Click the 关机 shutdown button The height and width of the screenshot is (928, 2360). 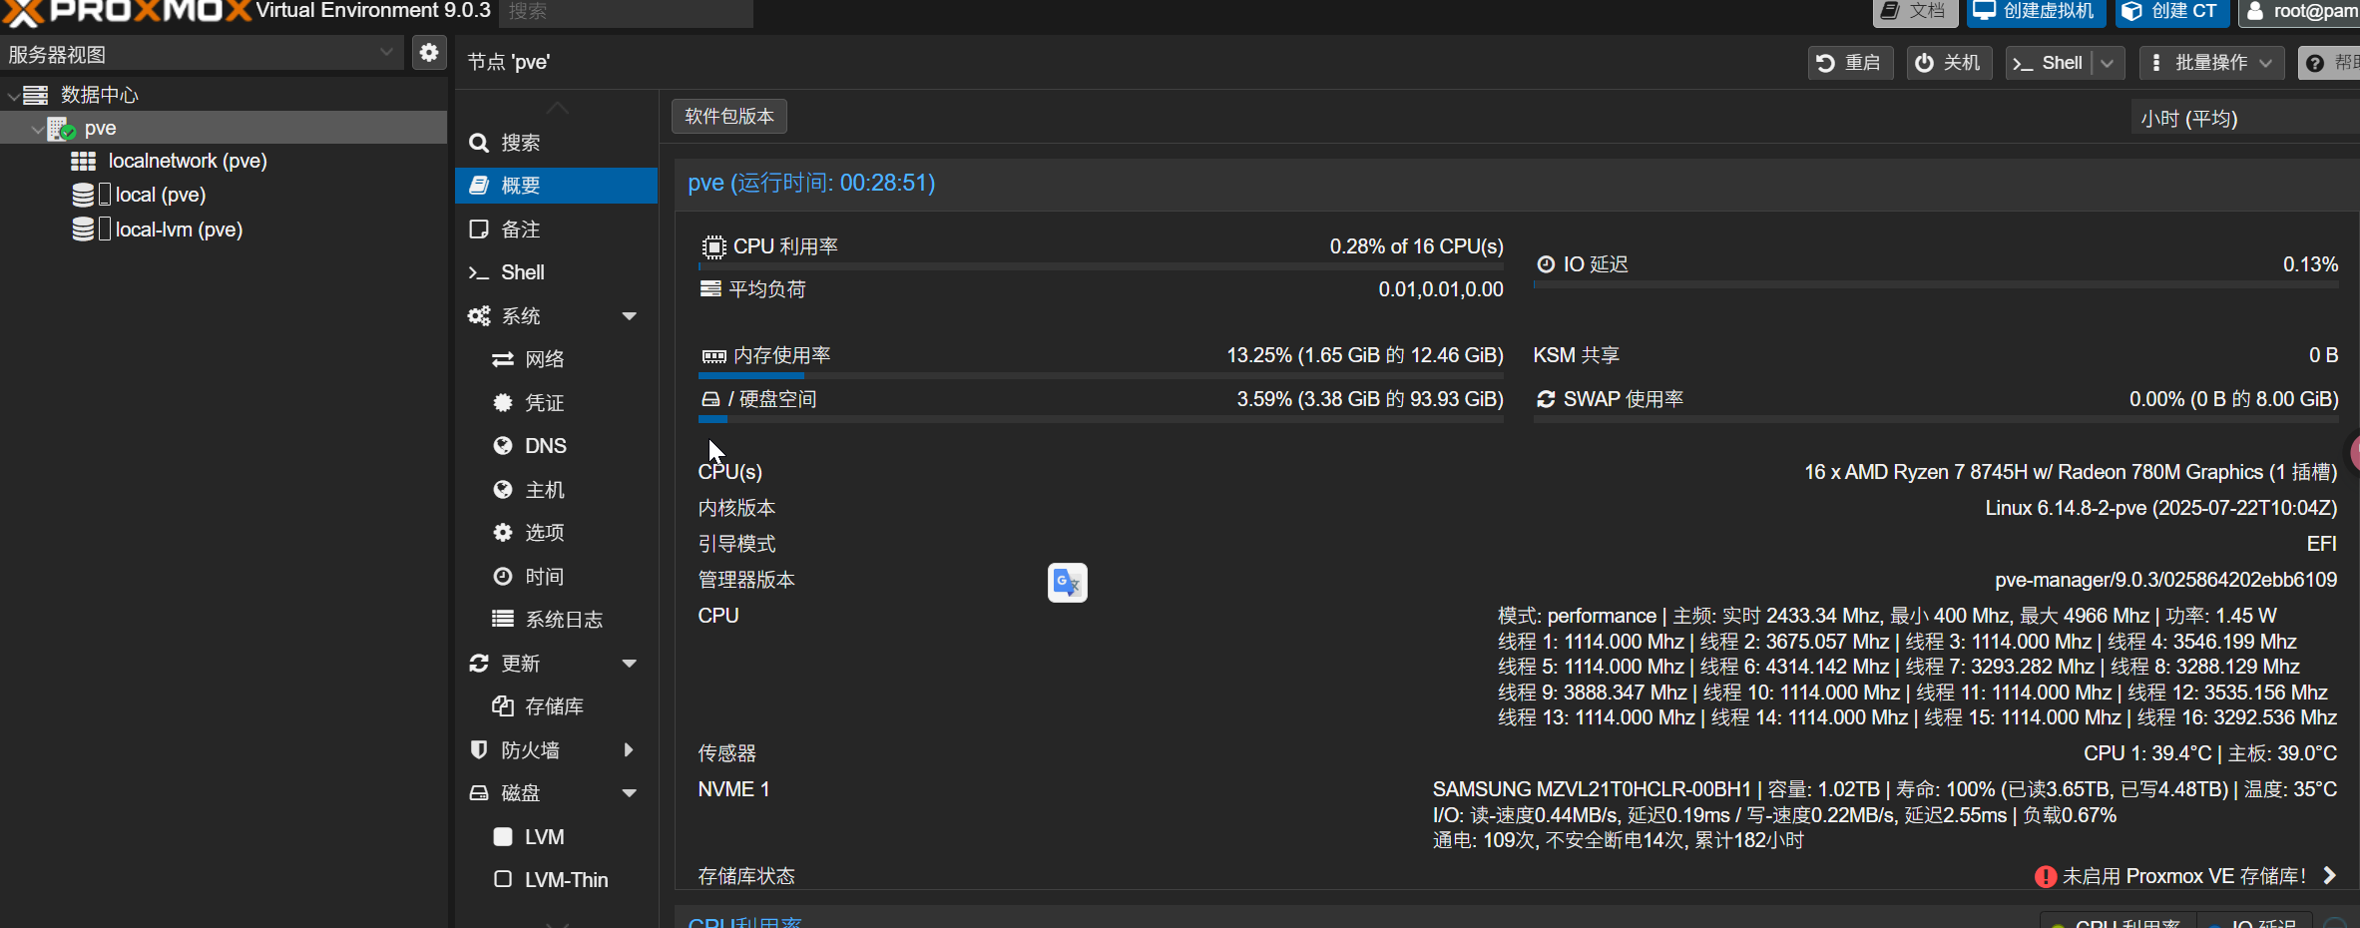[x=1949, y=63]
